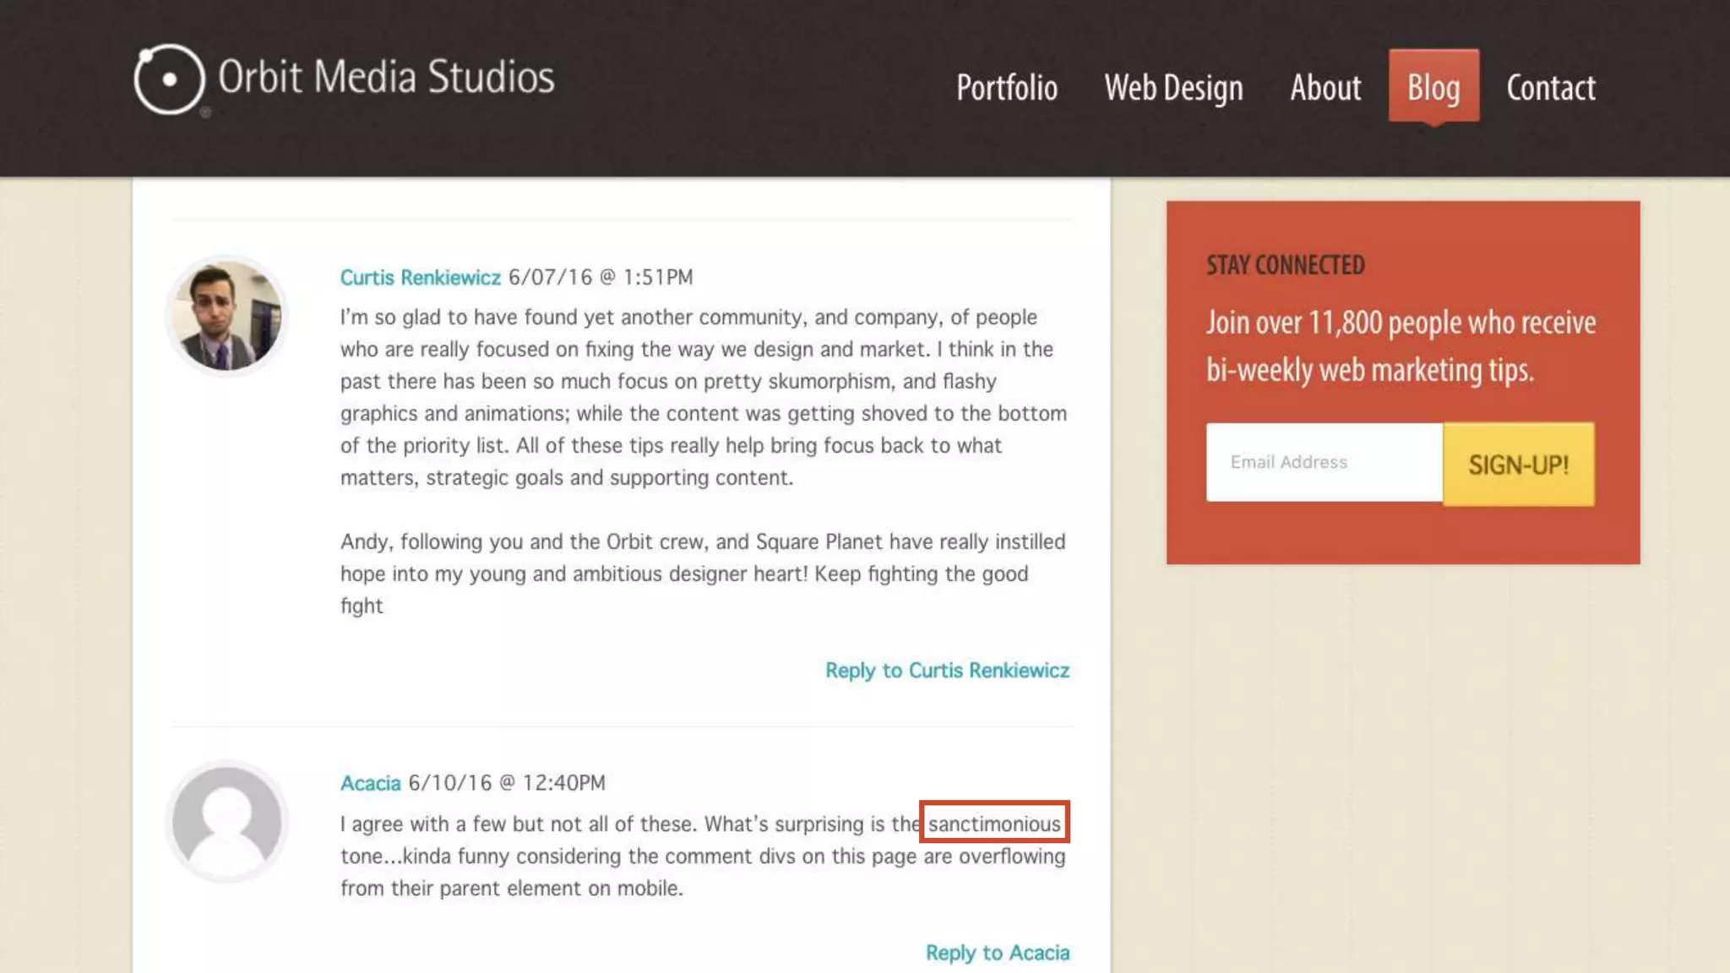This screenshot has height=973, width=1730.
Task: Reply to Acacia's comment
Action: pyautogui.click(x=998, y=953)
